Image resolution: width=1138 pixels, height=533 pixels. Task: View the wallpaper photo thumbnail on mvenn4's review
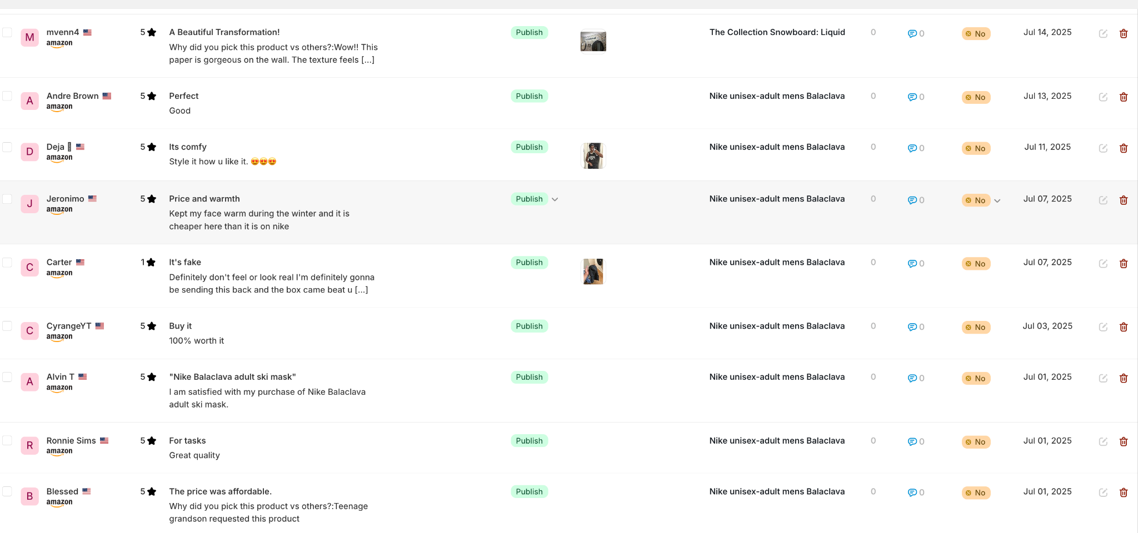tap(593, 41)
